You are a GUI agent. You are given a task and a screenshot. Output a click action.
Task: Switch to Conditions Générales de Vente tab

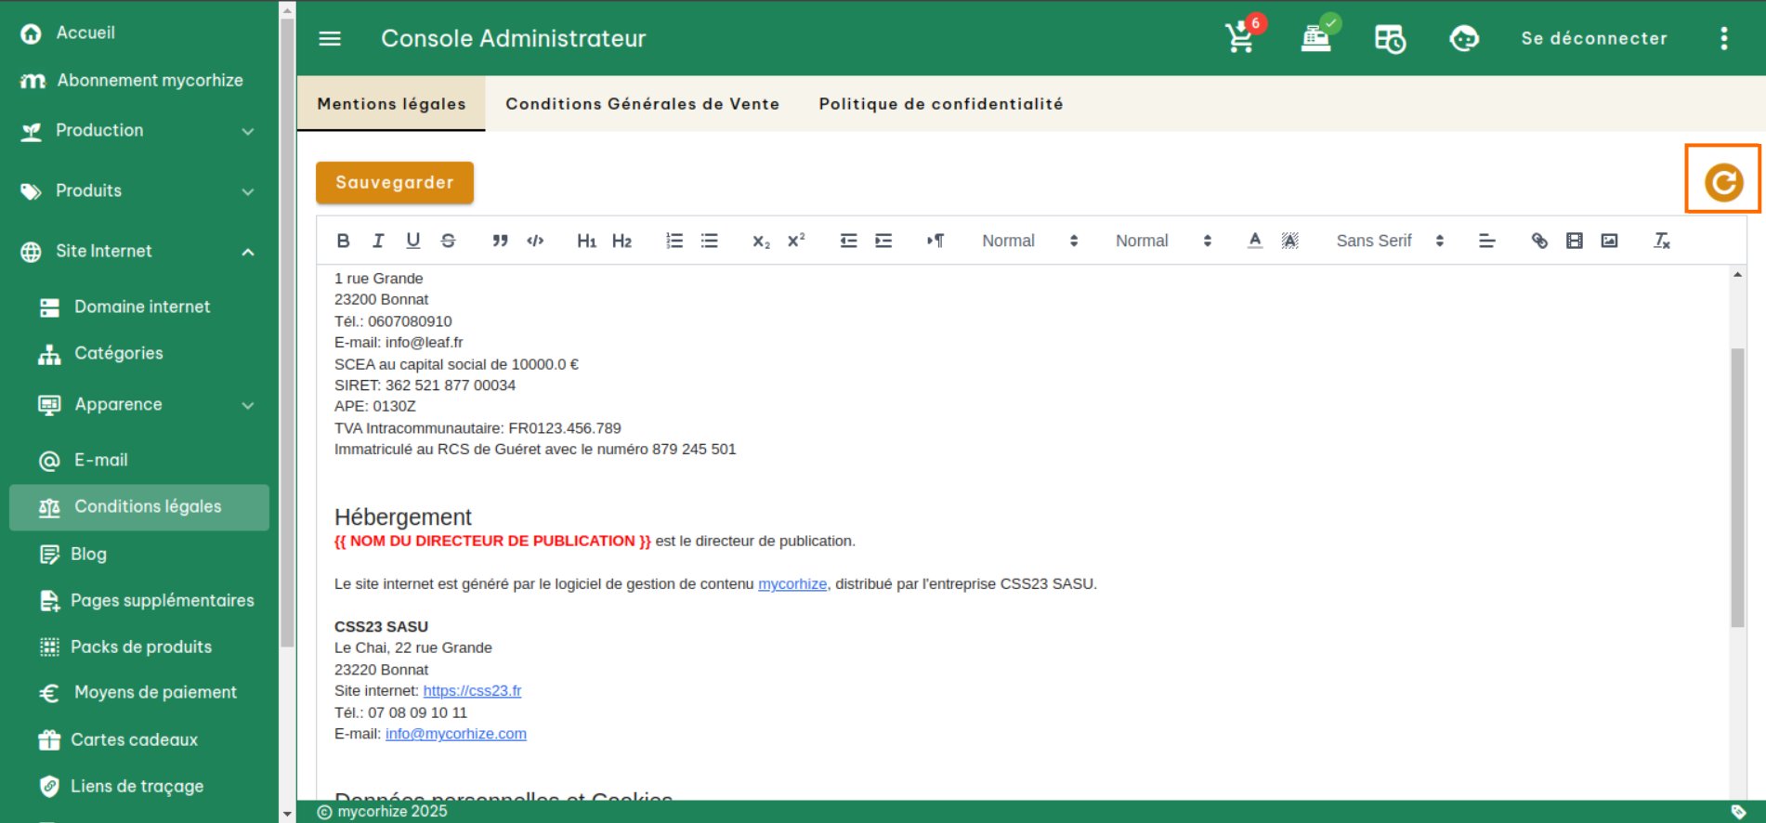click(x=642, y=104)
